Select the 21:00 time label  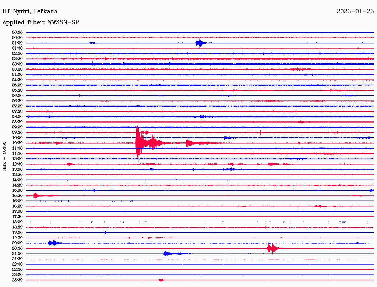click(x=17, y=254)
